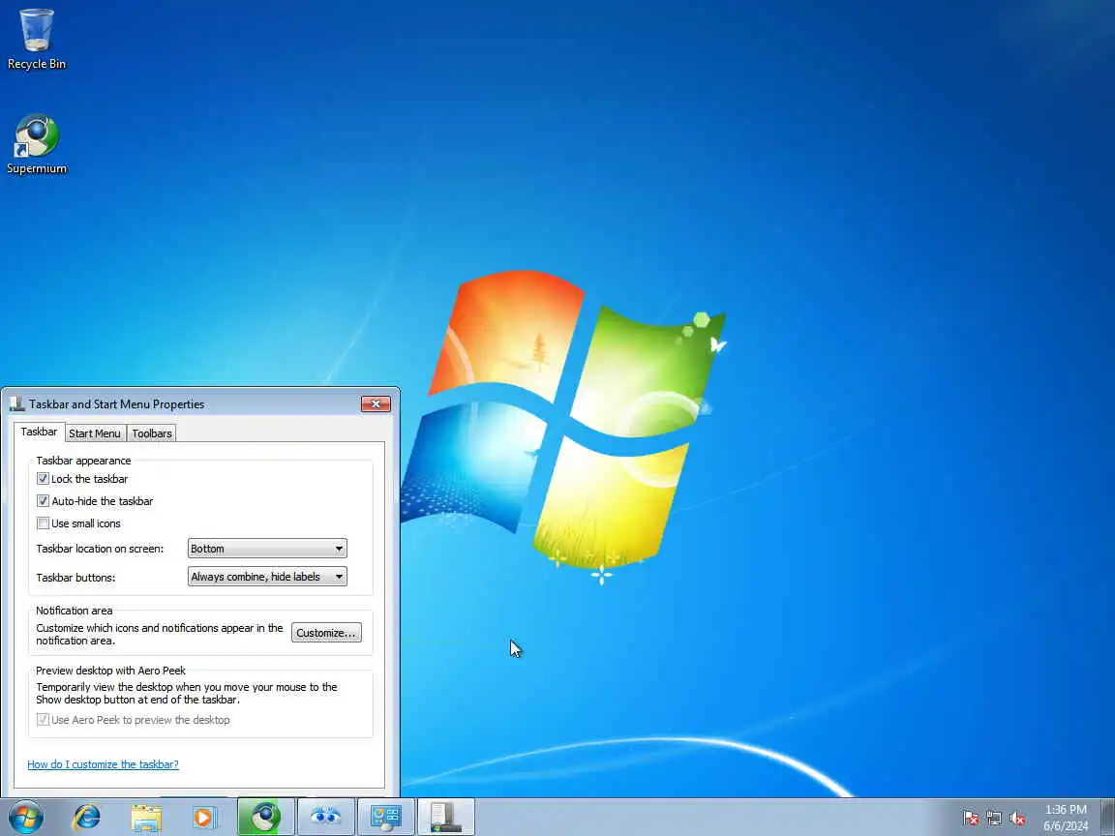Enable Use small icons checkbox

[43, 523]
